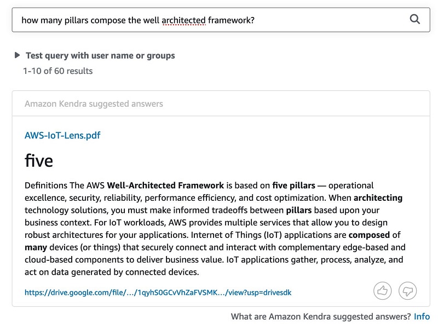Click the 'Definitions The AWS' excerpt opening
The height and width of the screenshot is (326, 438).
(x=65, y=185)
